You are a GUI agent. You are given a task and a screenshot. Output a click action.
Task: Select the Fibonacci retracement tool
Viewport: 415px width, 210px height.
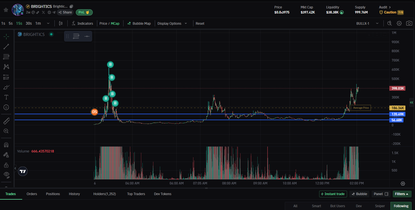[6, 56]
